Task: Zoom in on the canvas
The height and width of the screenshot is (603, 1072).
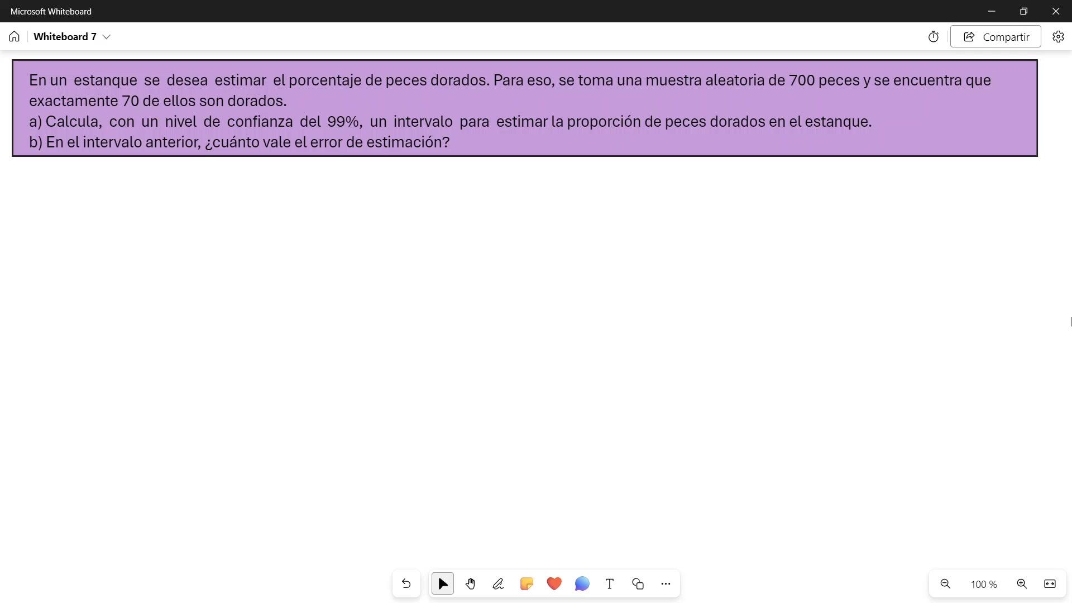Action: pos(1022,584)
